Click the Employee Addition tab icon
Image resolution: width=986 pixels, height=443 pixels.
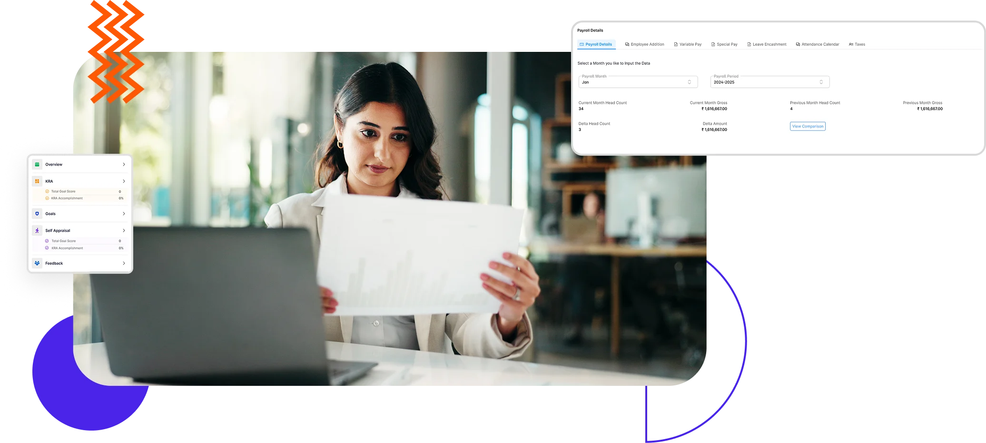tap(627, 44)
